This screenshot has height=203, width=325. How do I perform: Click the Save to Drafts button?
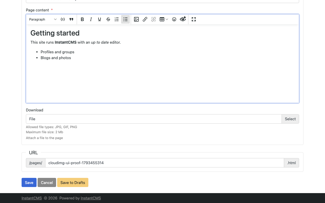tap(73, 182)
